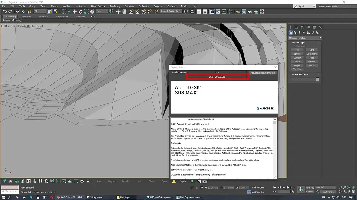
Task: Open the Render Setup teapot icon
Action: tap(238, 11)
